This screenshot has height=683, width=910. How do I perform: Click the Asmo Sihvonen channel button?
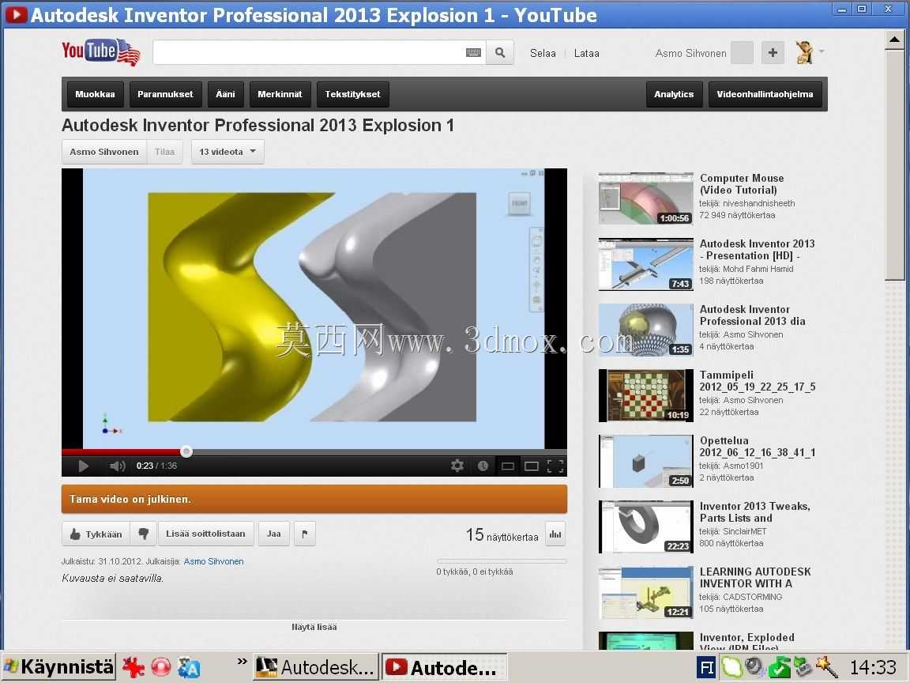104,152
